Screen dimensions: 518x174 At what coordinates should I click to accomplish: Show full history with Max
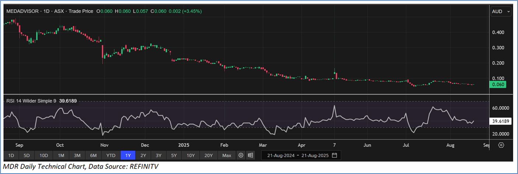[x=227, y=155]
